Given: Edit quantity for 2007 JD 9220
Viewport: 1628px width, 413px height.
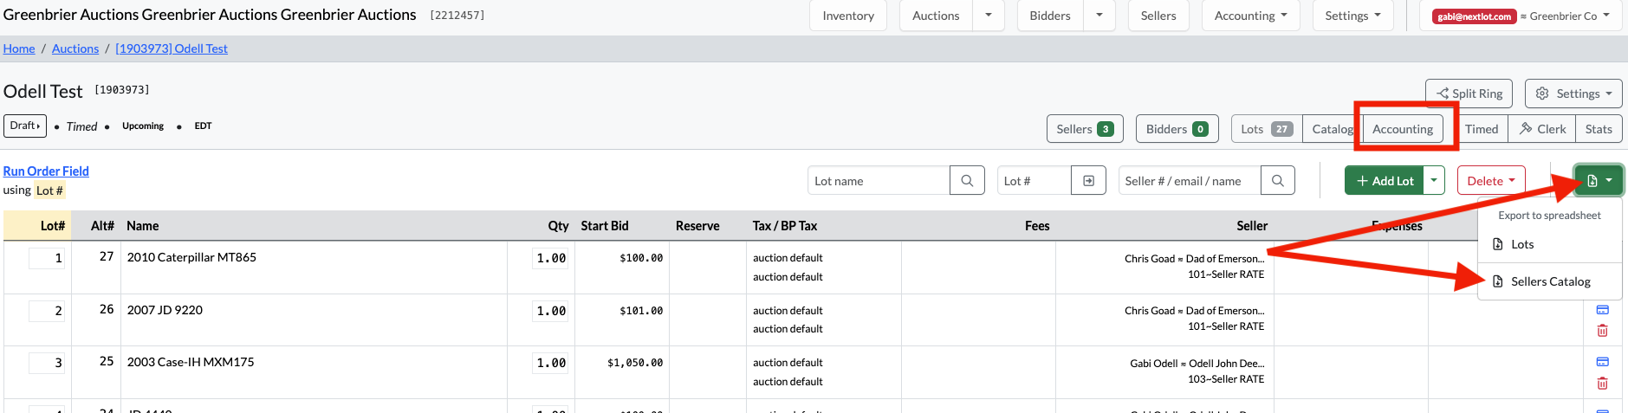Looking at the screenshot, I should (551, 311).
